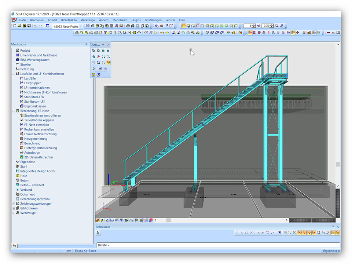Click the Print icon in the toolbar
The height and width of the screenshot is (264, 352).
[128, 26]
